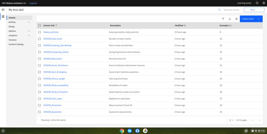Check the #COVID_Comparing_Illness checkbox

coord(39,52)
